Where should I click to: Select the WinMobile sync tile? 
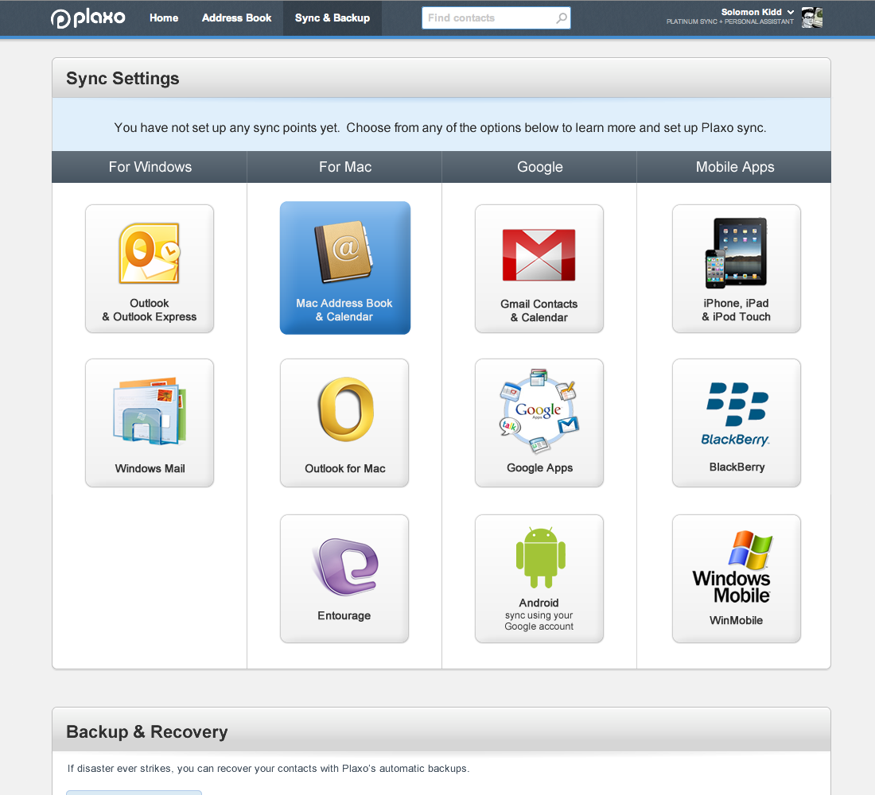click(736, 579)
